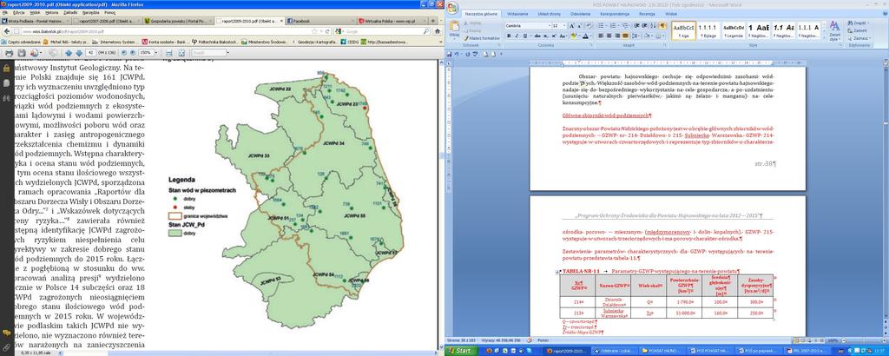The image size is (889, 356).
Task: Toggle bold formatting in Word
Action: [509, 36]
